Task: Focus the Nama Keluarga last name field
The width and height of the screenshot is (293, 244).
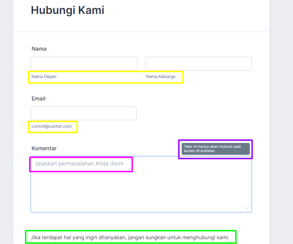Action: coord(198,64)
